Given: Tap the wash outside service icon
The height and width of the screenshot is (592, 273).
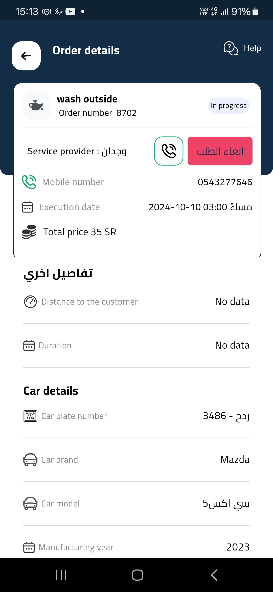Looking at the screenshot, I should point(36,105).
